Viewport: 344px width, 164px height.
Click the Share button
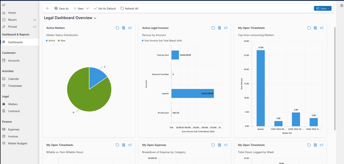(322, 8)
